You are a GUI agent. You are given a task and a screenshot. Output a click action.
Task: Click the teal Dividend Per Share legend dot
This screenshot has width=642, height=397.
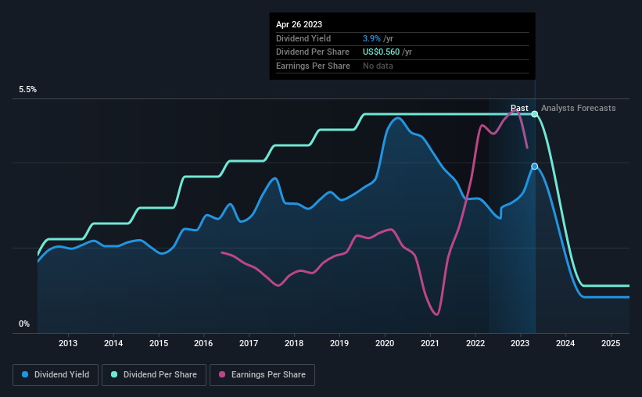coord(114,374)
